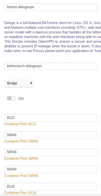Click the Container Port: 58946 label above 8118
Viewport: 101px width, 196px height.
click(x=21, y=176)
